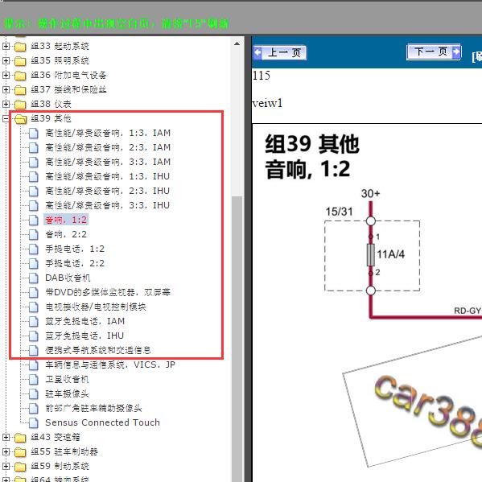Expand the 组43 变速箱 folder

pos(6,437)
